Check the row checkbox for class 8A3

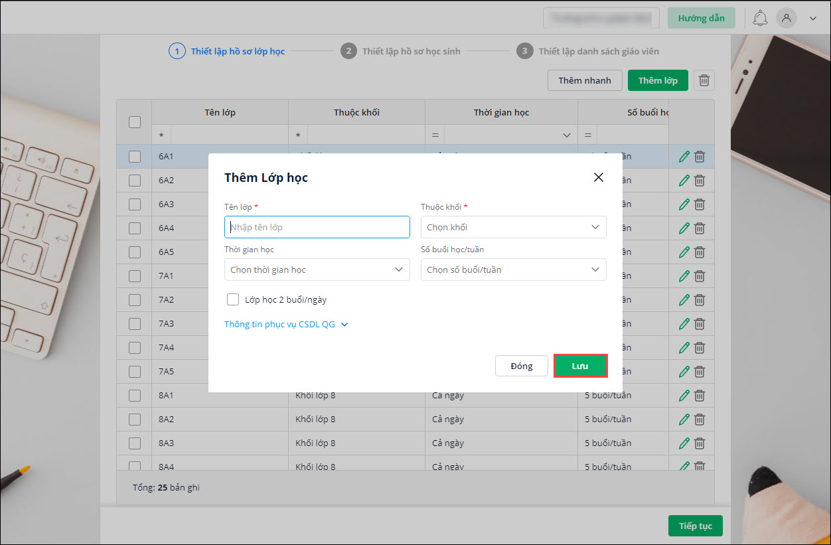click(x=135, y=443)
